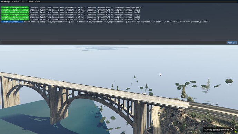Open the Overlays menu
This screenshot has width=238, height=134.
(x=6, y=1)
